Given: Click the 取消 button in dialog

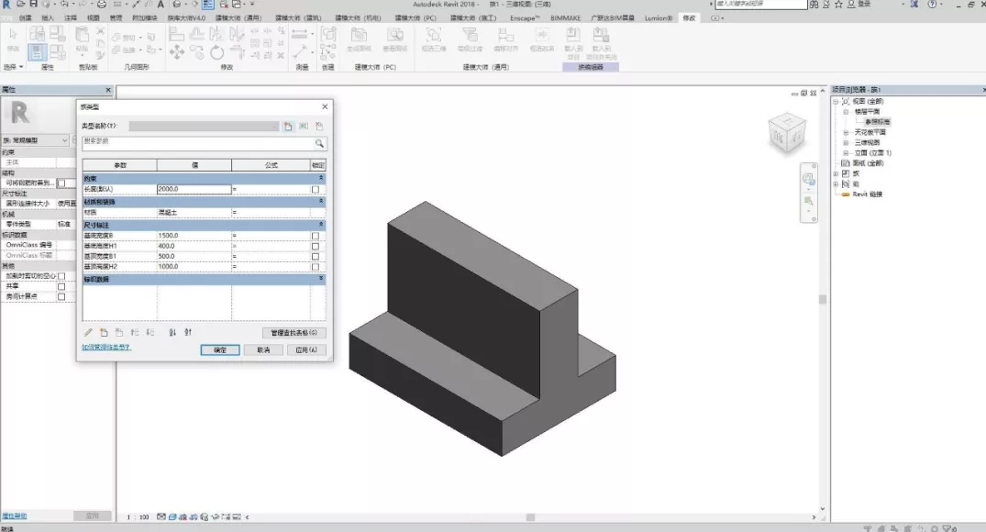Looking at the screenshot, I should point(263,349).
